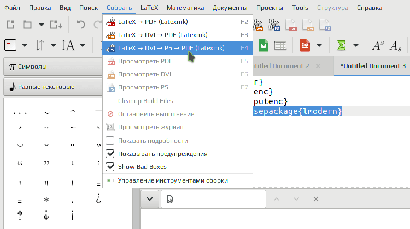Viewport: 410px width, 229px height.
Task: Click the PS build gears toolbar icon
Action: tap(274, 25)
